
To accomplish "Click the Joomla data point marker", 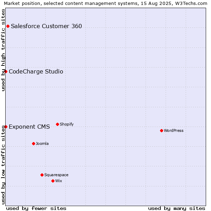I will 34,144.
